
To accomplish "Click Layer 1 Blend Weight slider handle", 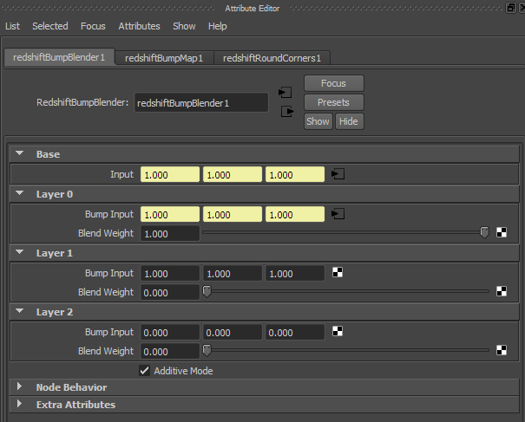I will (207, 291).
